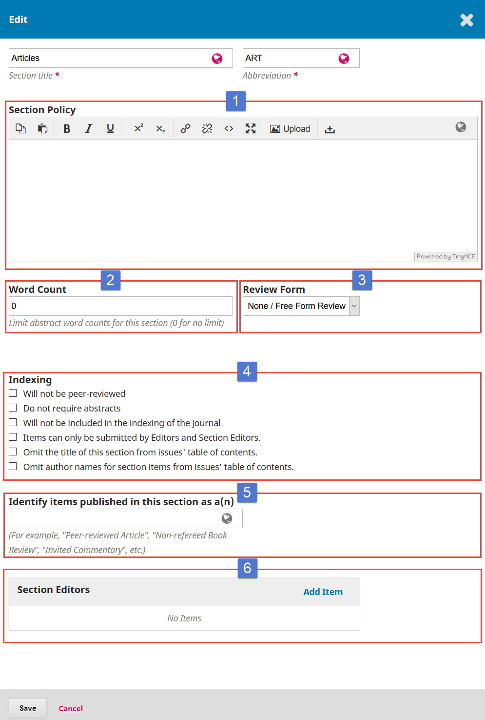This screenshot has width=485, height=720.
Task: Click Add Item under Section Editors
Action: [323, 592]
